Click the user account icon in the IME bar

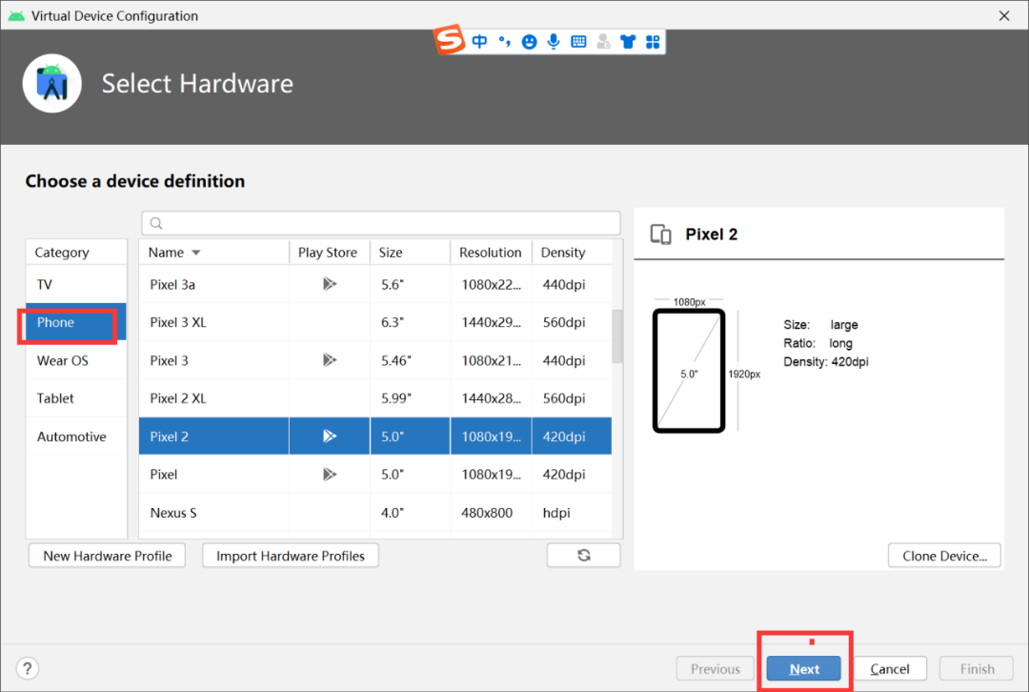click(603, 42)
